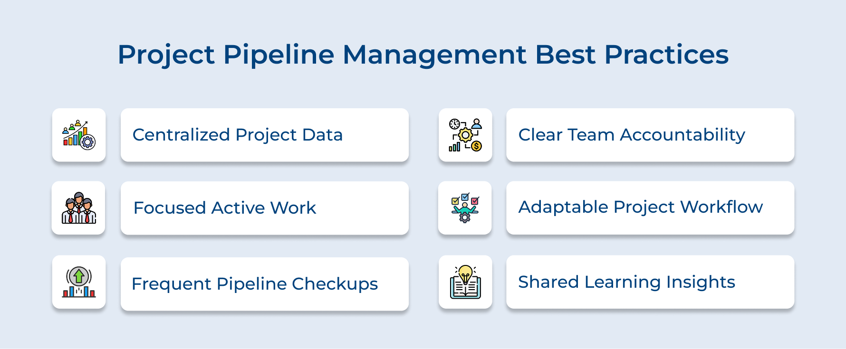The height and width of the screenshot is (349, 846).
Task: Choose the Frequent Pipeline Checkups card
Action: [x=265, y=284]
